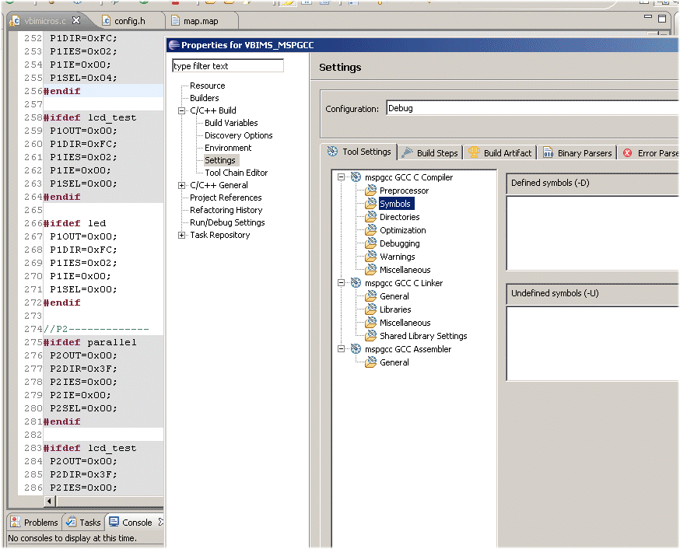This screenshot has width=680, height=549.
Task: Collapse the mspgcc GCC Assembler node
Action: pyautogui.click(x=342, y=349)
